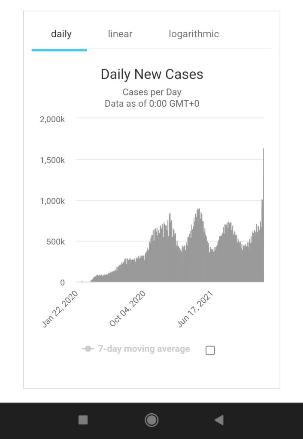303x439 pixels.
Task: Click the 2,000k y-axis label
Action: 52,120
